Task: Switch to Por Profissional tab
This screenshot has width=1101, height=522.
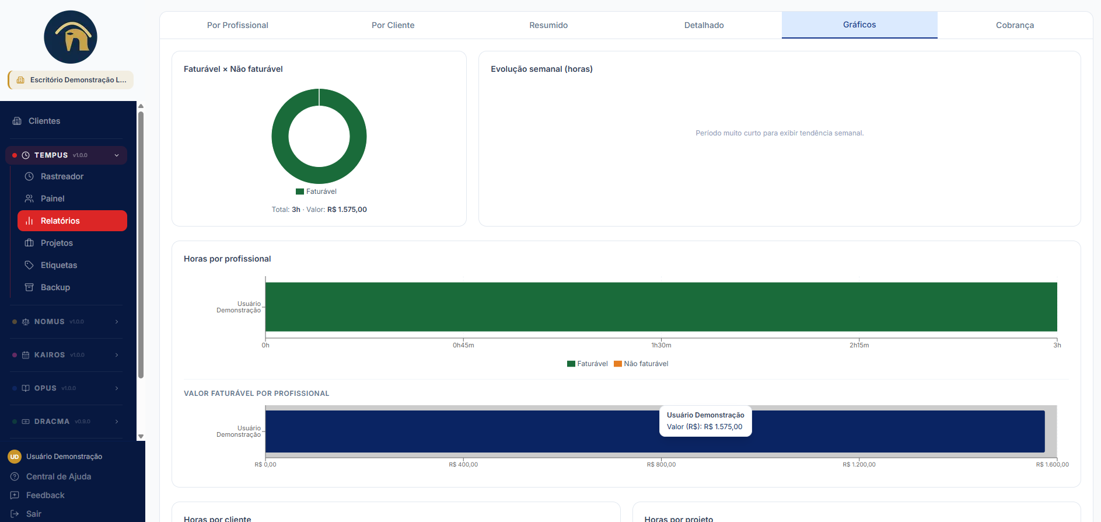Action: pyautogui.click(x=237, y=25)
